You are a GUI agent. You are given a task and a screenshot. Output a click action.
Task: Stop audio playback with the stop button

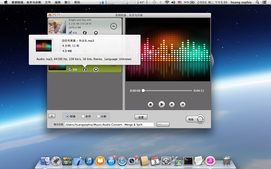[151, 104]
